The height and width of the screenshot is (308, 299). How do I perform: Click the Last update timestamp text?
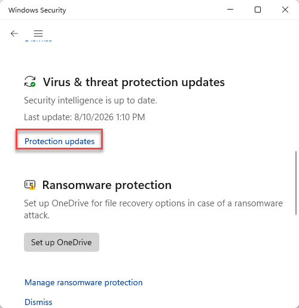84,117
